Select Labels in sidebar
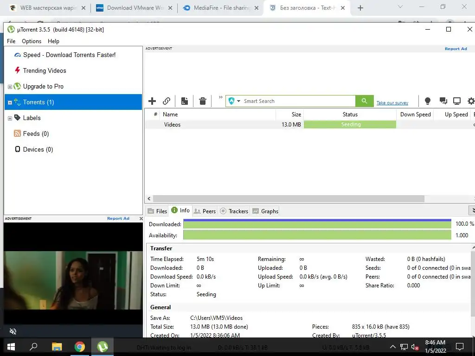Image resolution: width=475 pixels, height=356 pixels. pos(32,118)
